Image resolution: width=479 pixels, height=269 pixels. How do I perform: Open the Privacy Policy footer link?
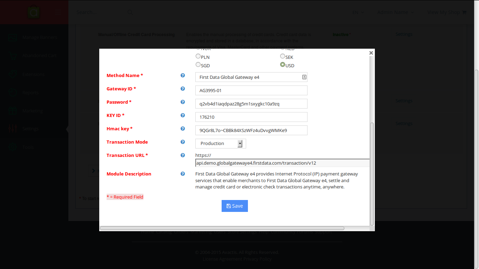(257, 259)
